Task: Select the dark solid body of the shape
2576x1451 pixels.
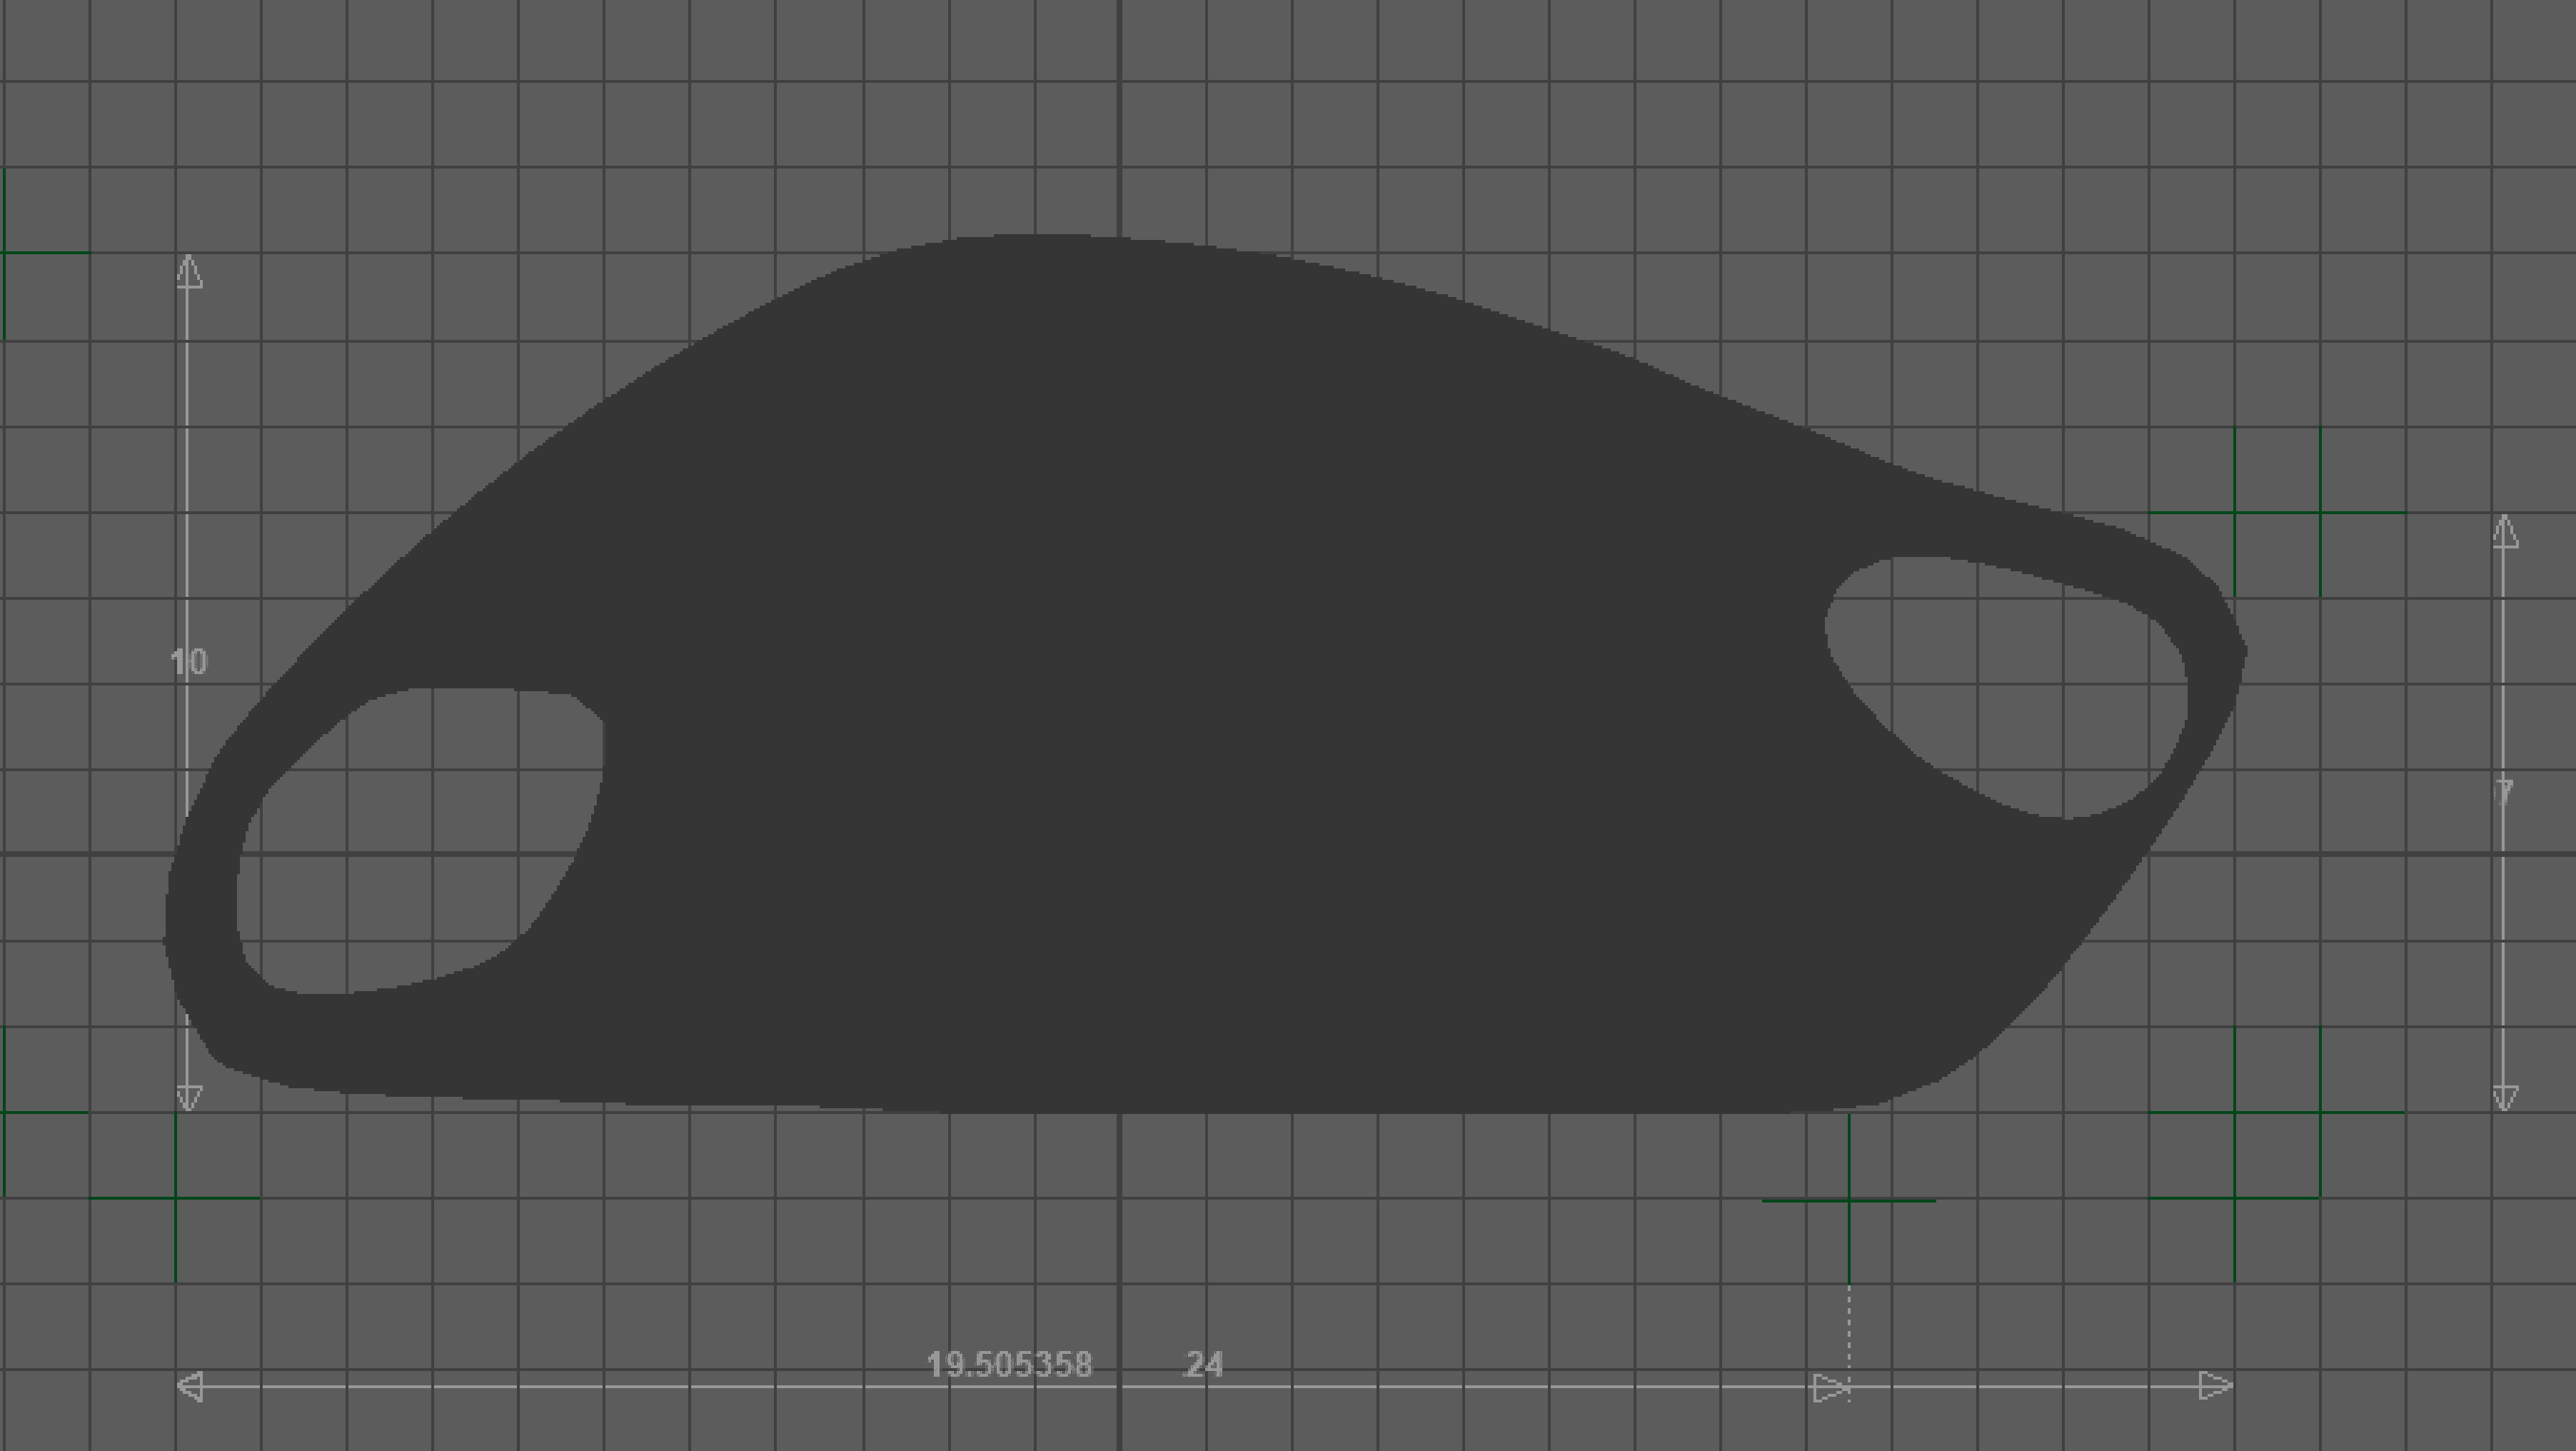Action: click(x=1150, y=700)
